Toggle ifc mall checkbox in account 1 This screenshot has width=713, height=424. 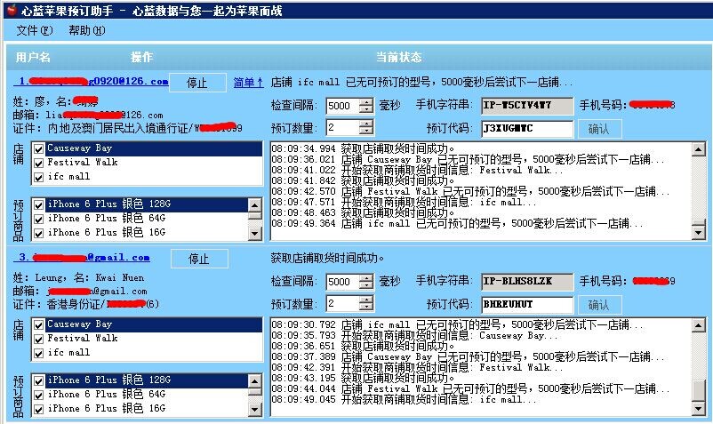[38, 177]
